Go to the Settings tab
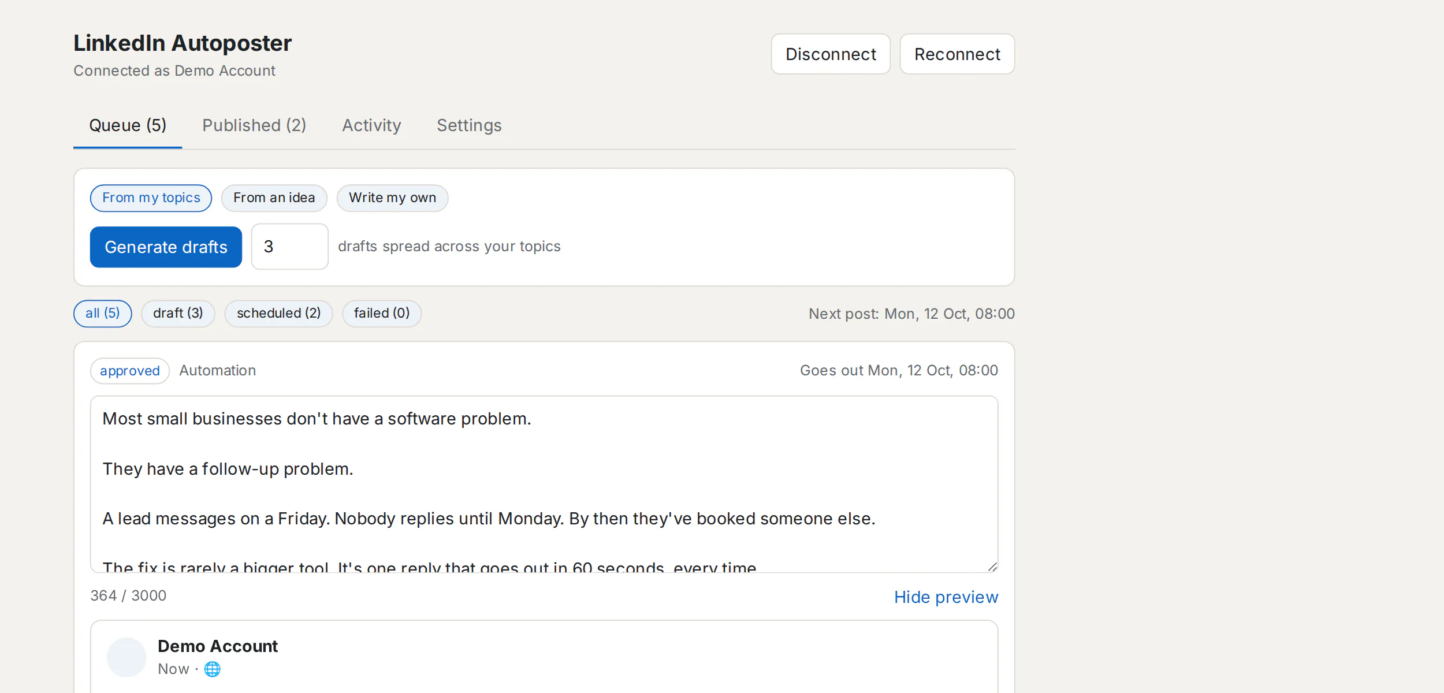Image resolution: width=1444 pixels, height=693 pixels. point(469,125)
